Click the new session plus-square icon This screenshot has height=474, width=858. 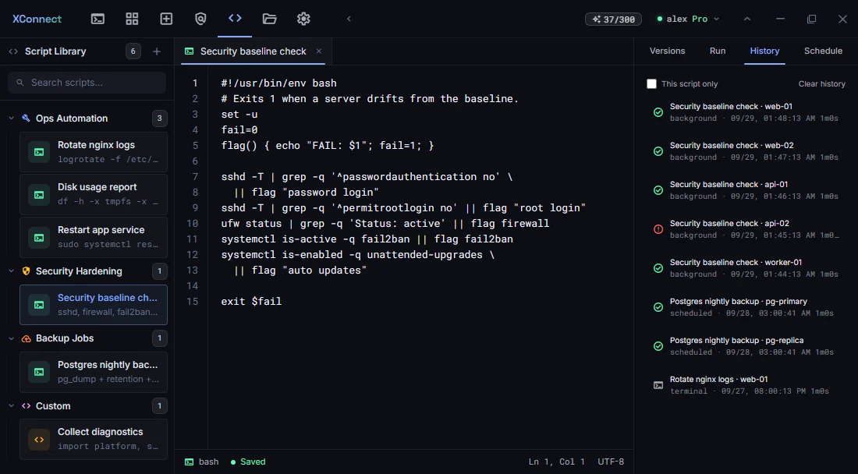[x=166, y=19]
